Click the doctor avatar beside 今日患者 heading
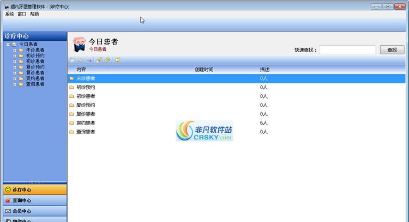Image resolution: width=409 pixels, height=222 pixels. pos(79,45)
